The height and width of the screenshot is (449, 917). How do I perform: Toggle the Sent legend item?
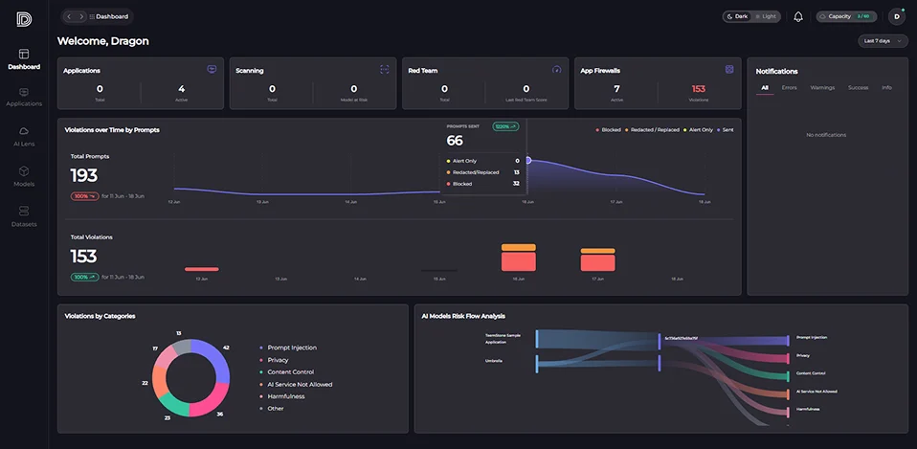726,130
